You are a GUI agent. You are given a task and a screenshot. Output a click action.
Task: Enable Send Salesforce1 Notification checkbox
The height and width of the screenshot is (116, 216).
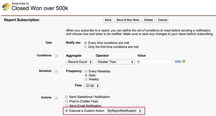click(67, 97)
